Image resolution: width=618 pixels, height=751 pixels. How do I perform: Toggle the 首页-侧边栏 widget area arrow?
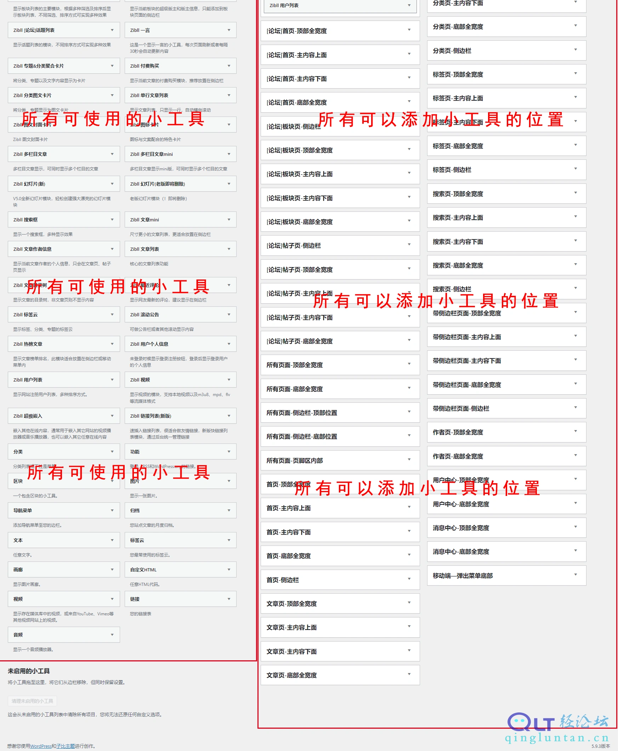point(409,579)
